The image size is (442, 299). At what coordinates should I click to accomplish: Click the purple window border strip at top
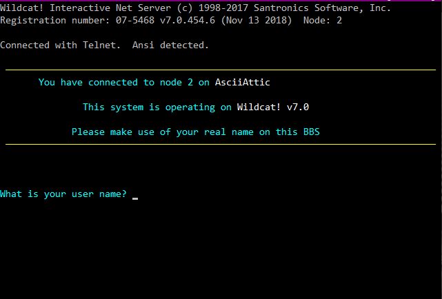click(x=221, y=1)
